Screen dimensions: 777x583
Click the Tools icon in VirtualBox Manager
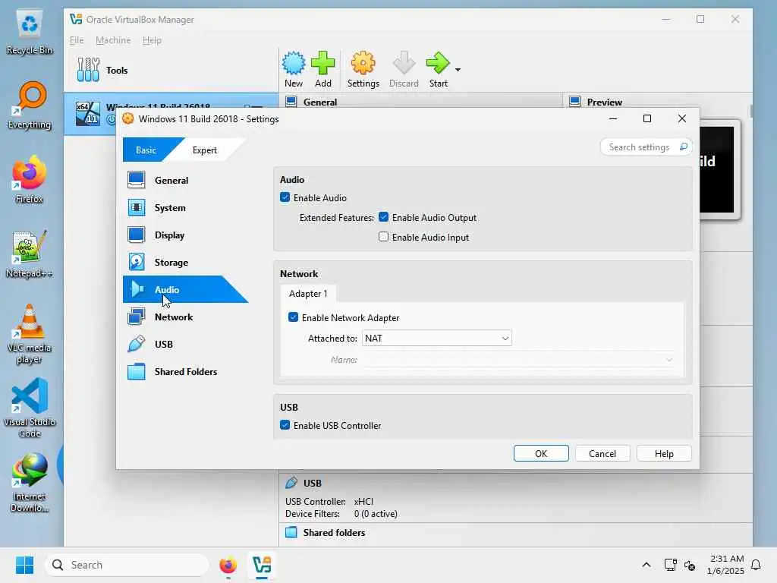click(88, 70)
